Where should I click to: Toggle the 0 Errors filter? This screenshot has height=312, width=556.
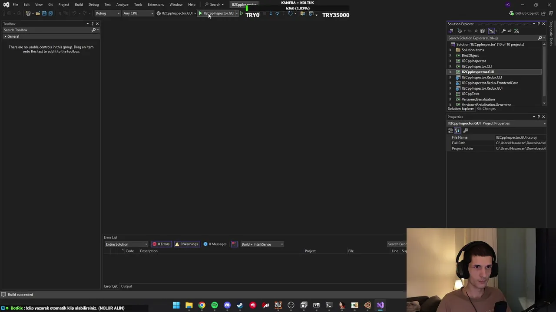pyautogui.click(x=161, y=244)
